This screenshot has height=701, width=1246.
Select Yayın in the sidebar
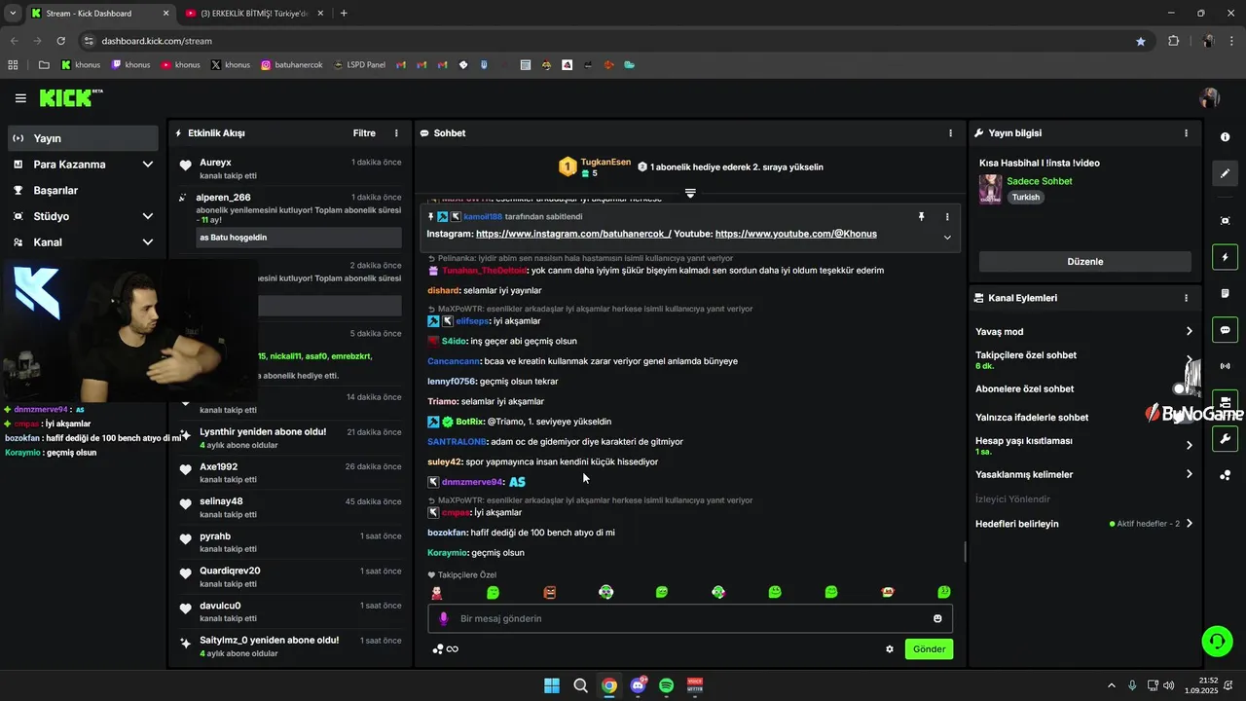tap(83, 138)
